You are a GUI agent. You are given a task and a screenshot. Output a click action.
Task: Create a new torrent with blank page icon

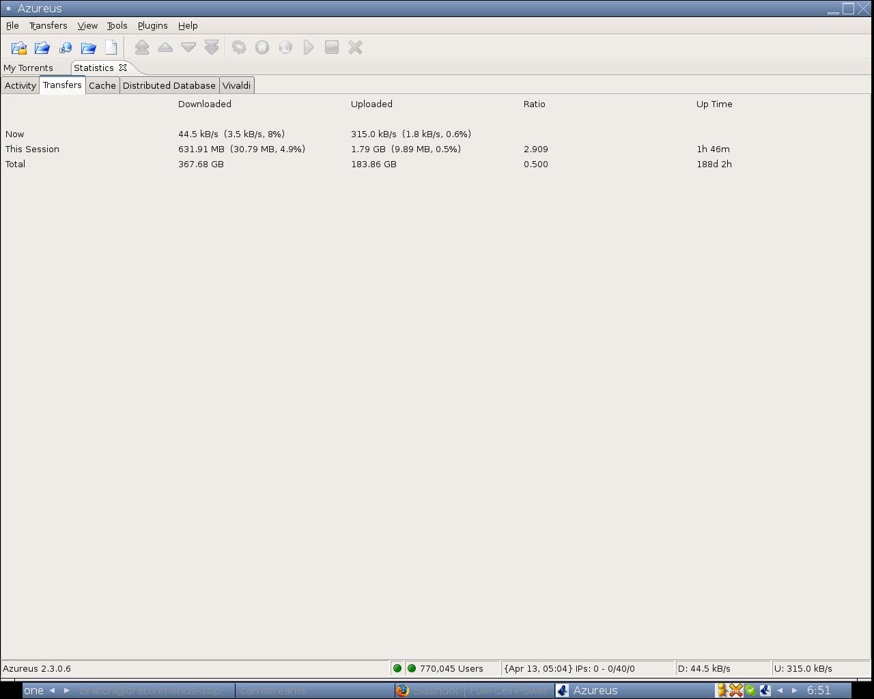(x=111, y=48)
